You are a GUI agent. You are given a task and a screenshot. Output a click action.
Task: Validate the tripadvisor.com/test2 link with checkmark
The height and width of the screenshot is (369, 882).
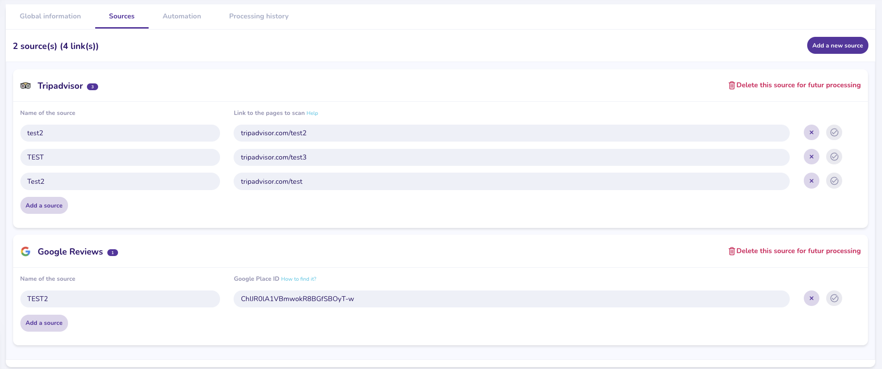tap(834, 132)
